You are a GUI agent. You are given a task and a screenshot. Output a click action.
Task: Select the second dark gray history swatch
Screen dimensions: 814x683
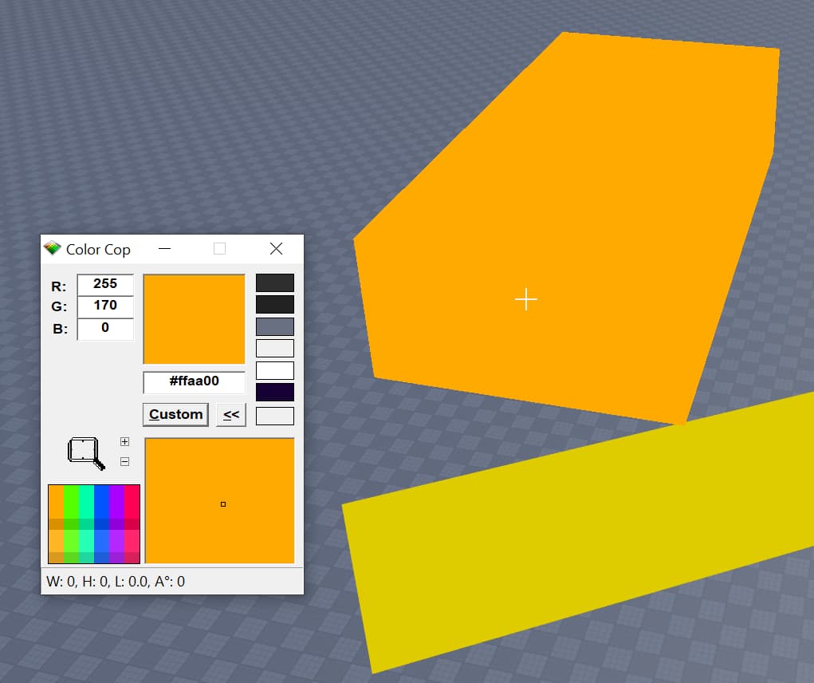(x=275, y=304)
